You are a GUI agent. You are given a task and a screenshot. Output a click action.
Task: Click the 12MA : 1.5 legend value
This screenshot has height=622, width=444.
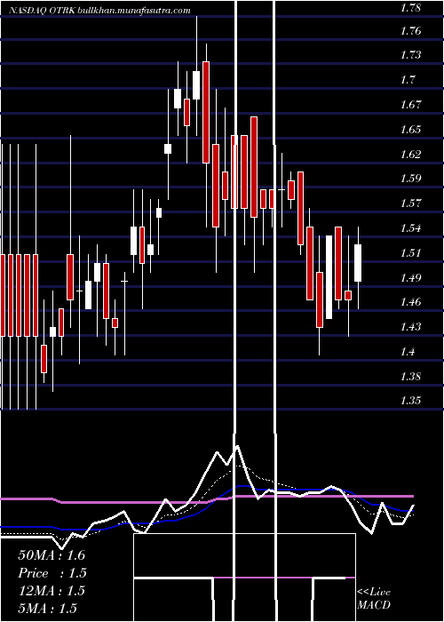(x=52, y=591)
